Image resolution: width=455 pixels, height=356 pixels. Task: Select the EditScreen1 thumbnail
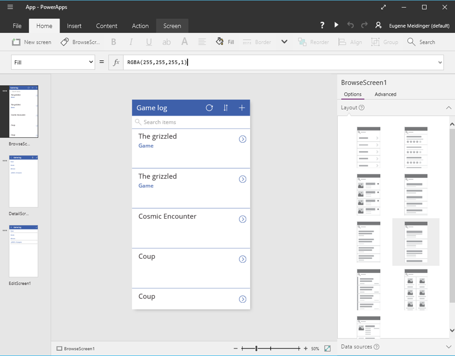[x=24, y=251]
